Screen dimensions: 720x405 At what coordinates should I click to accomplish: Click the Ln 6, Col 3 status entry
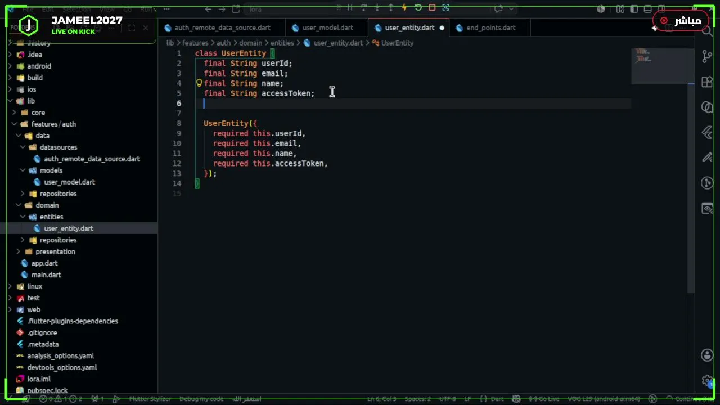(x=382, y=399)
